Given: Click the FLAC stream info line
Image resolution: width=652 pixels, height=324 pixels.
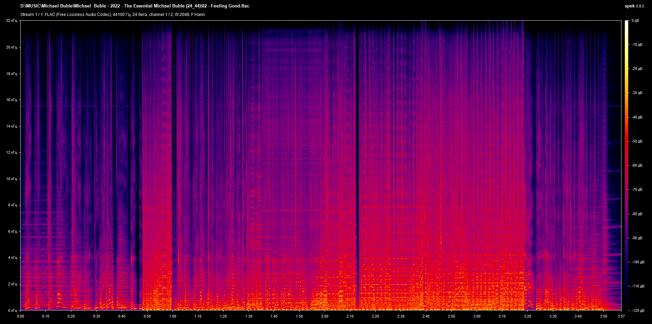Looking at the screenshot, I should click(112, 15).
